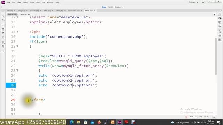Click the Format Source Code icon
223x125 pixels.
pos(3,37)
